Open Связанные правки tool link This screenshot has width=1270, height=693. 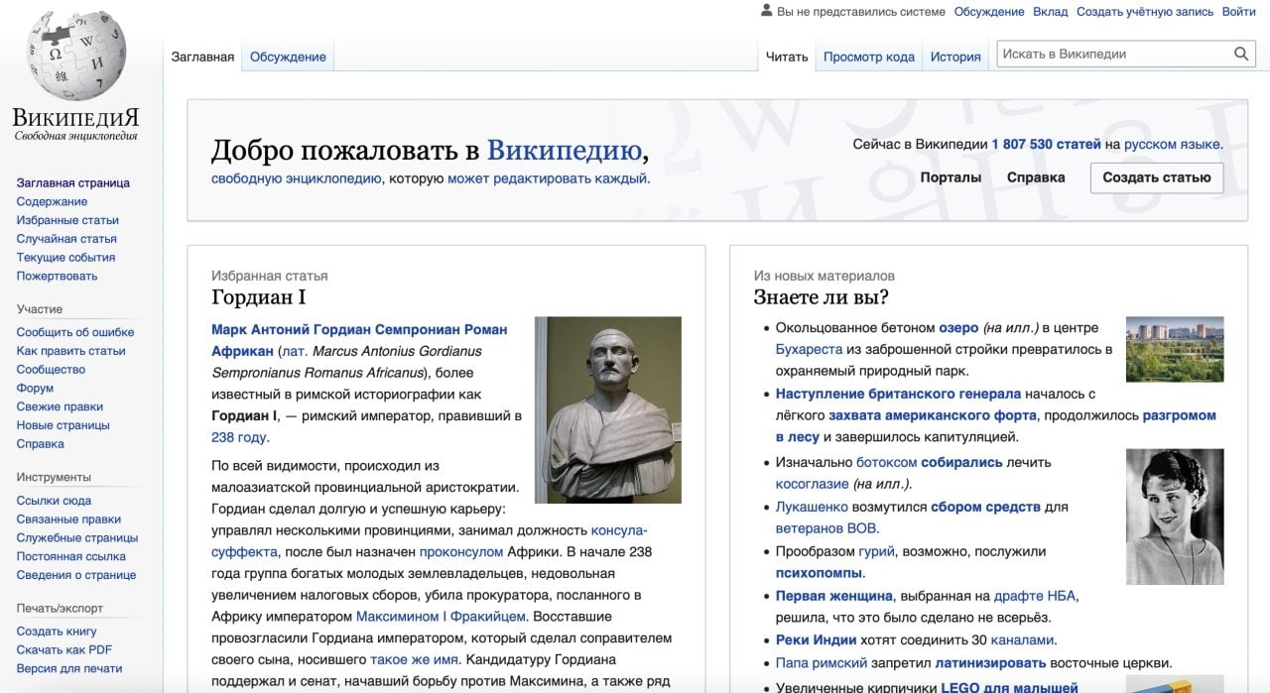pyautogui.click(x=68, y=520)
